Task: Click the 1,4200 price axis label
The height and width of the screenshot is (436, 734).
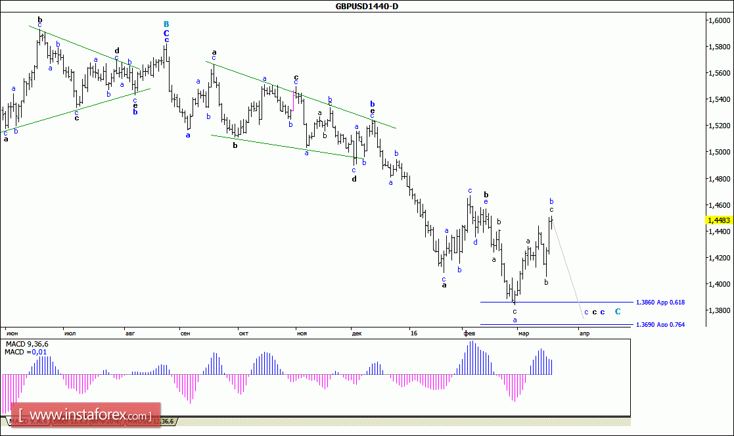Action: pos(719,258)
